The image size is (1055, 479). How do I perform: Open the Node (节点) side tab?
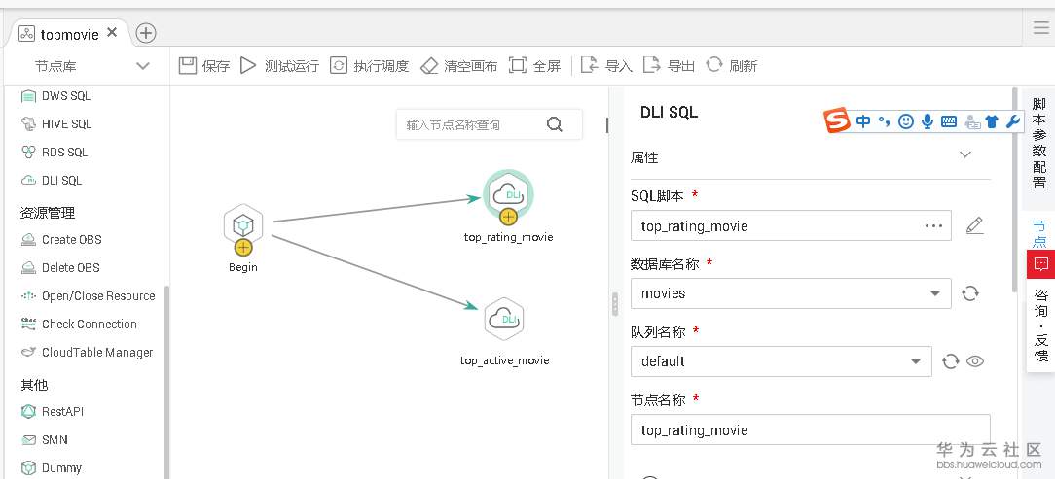click(x=1039, y=234)
